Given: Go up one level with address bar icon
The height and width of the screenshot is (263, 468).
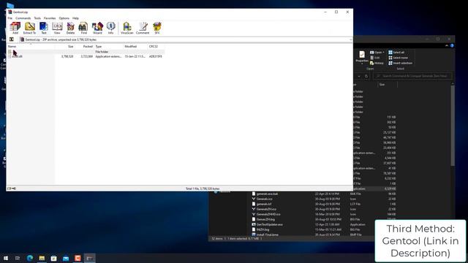Looking at the screenshot, I should click(12, 39).
